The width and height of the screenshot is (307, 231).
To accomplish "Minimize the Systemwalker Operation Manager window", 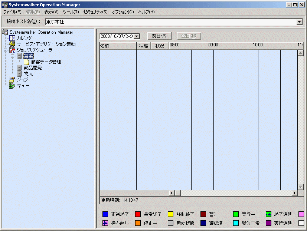I will pyautogui.click(x=289, y=5).
